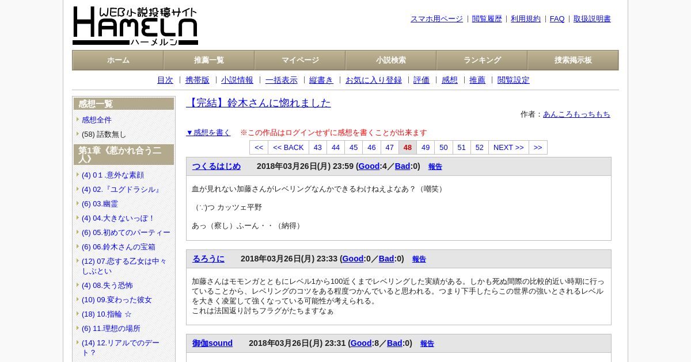Open 取扱説明書 link
This screenshot has width=691, height=362.
coord(592,19)
